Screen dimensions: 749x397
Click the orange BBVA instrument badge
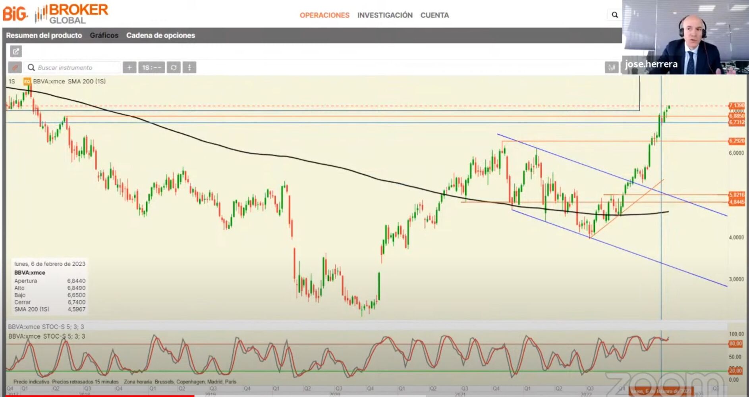click(x=27, y=81)
